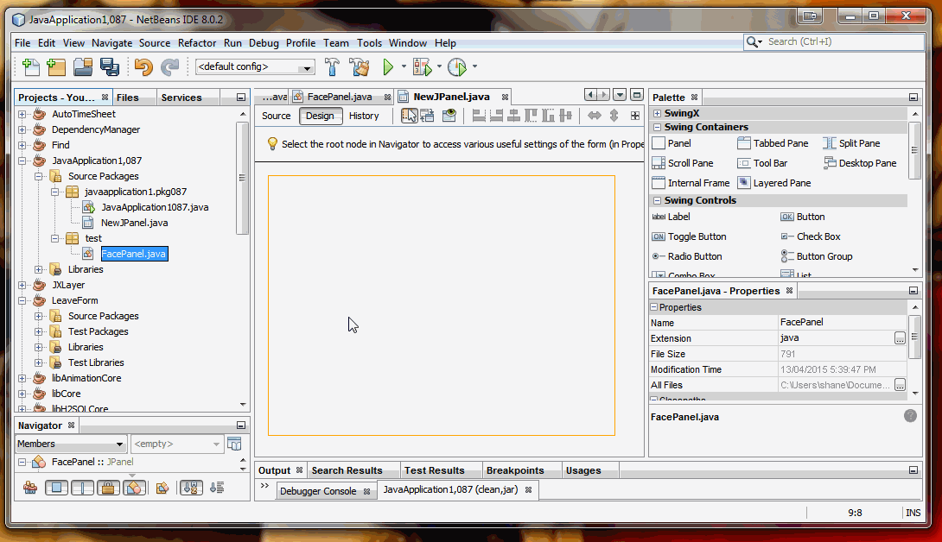Switch to Connection Mode in form designer
The image size is (942, 542).
(x=430, y=115)
